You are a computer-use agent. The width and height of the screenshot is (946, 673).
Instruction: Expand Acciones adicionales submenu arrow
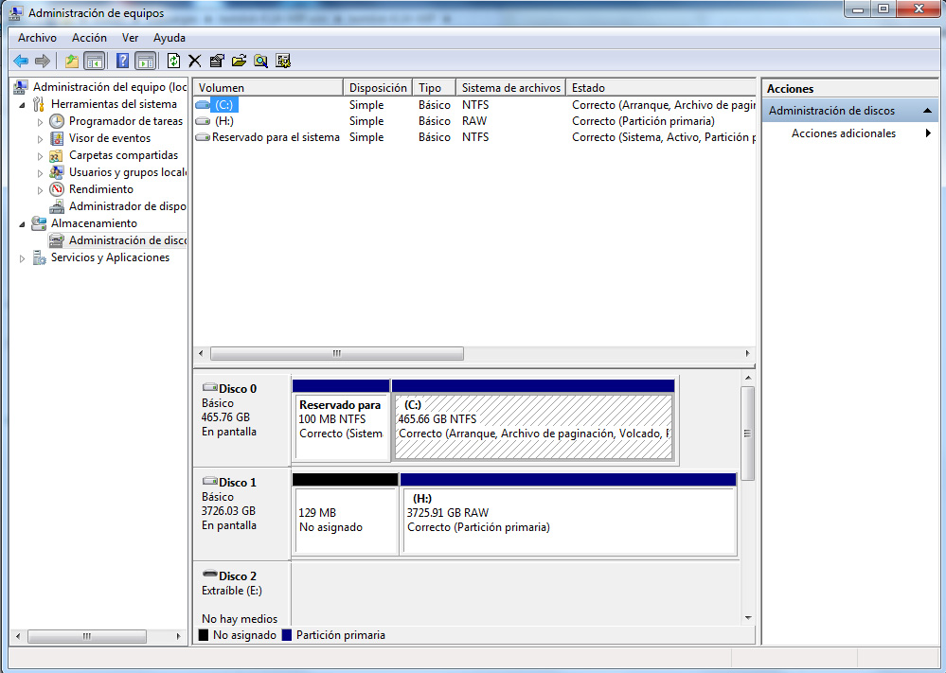pos(928,133)
